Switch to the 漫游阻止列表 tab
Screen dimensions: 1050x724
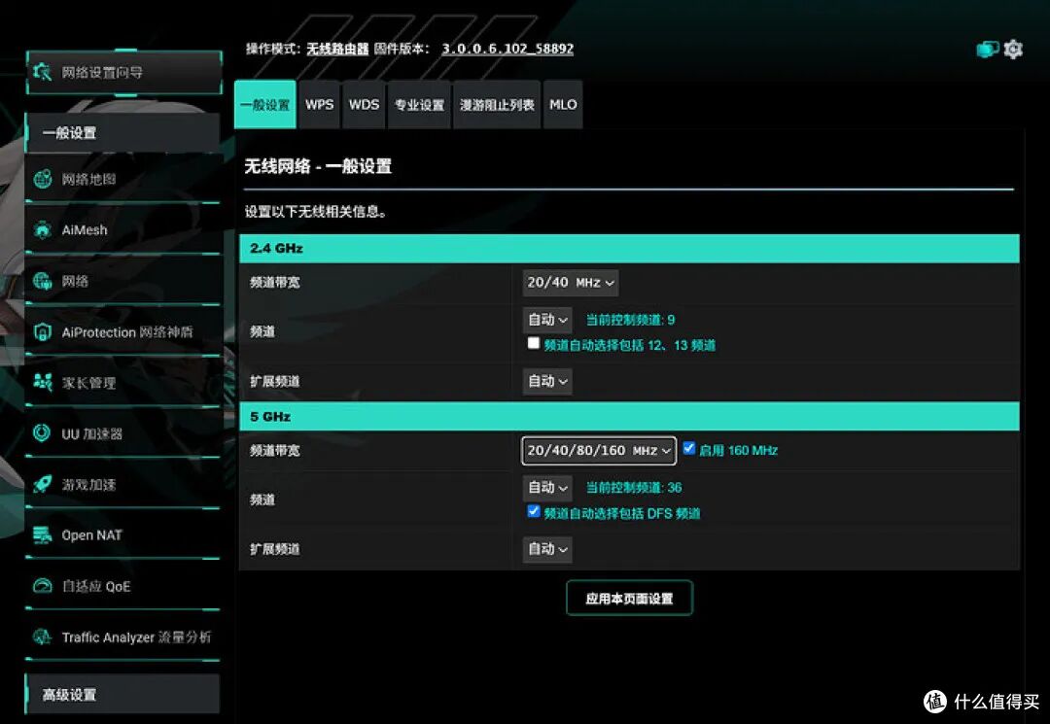point(497,104)
